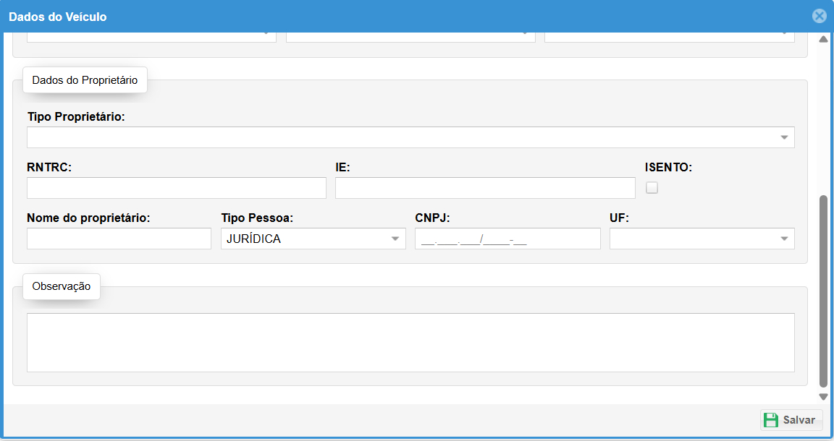This screenshot has height=441, width=834.
Task: Focus the RNTRC input field
Action: click(176, 188)
